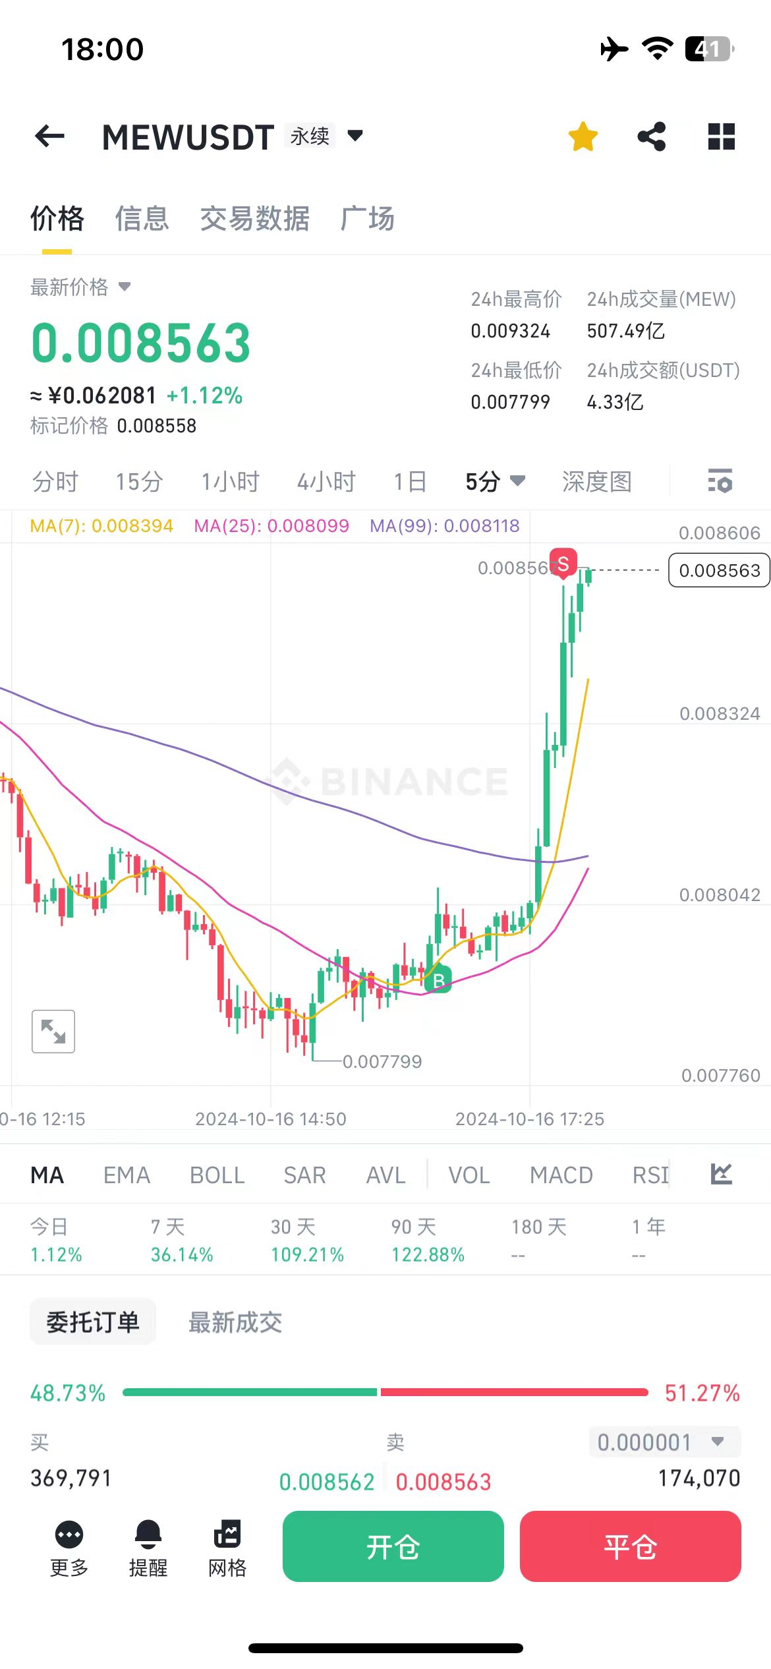This screenshot has height=1669, width=771.
Task: Tap bid price 0.008562
Action: [x=327, y=1482]
